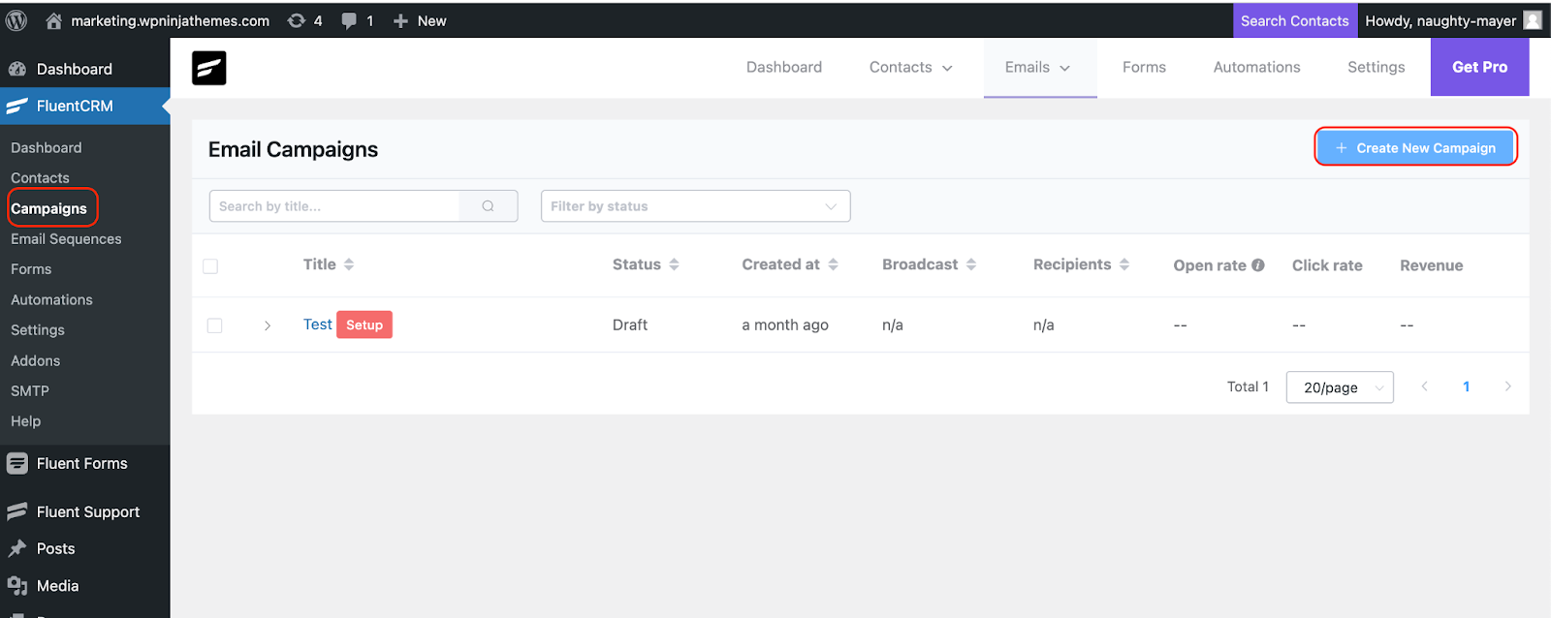1551x618 pixels.
Task: Open the Automations sidebar submenu
Action: 51,300
